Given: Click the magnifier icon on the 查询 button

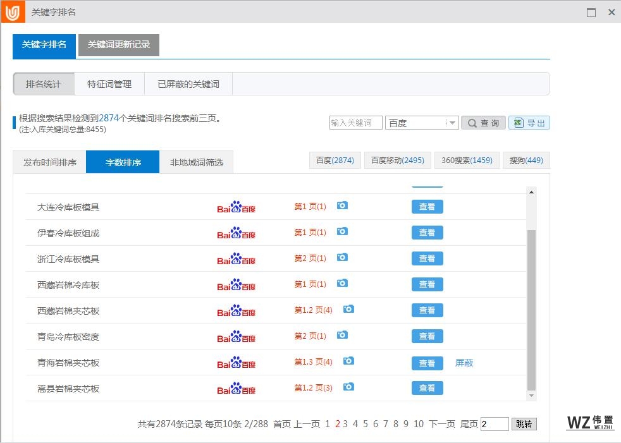Looking at the screenshot, I should pyautogui.click(x=472, y=123).
